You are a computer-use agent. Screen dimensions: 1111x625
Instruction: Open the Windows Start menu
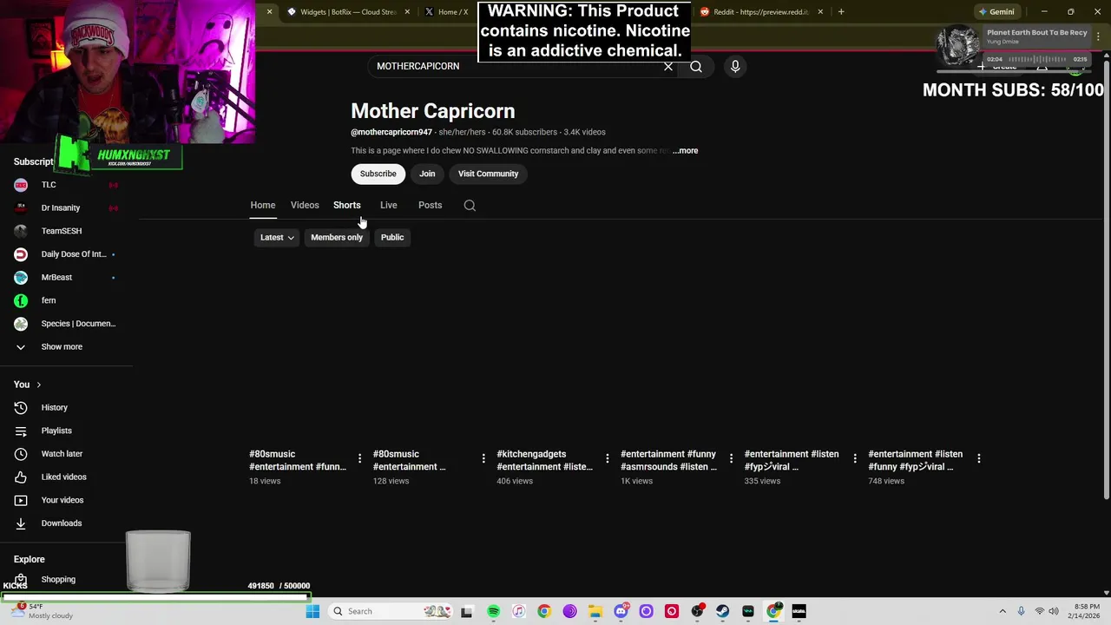(x=312, y=611)
